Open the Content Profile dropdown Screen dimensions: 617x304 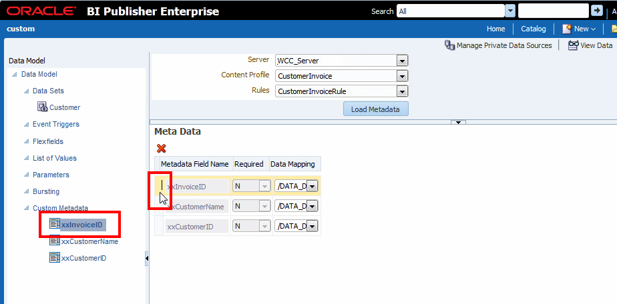click(402, 76)
